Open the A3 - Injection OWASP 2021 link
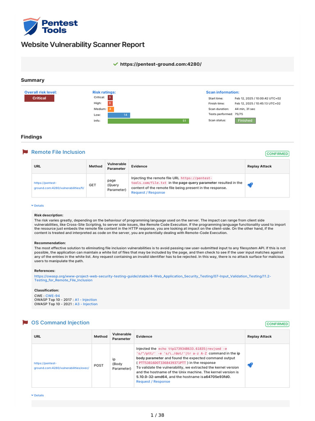The image size is (315, 421). click(x=86, y=304)
